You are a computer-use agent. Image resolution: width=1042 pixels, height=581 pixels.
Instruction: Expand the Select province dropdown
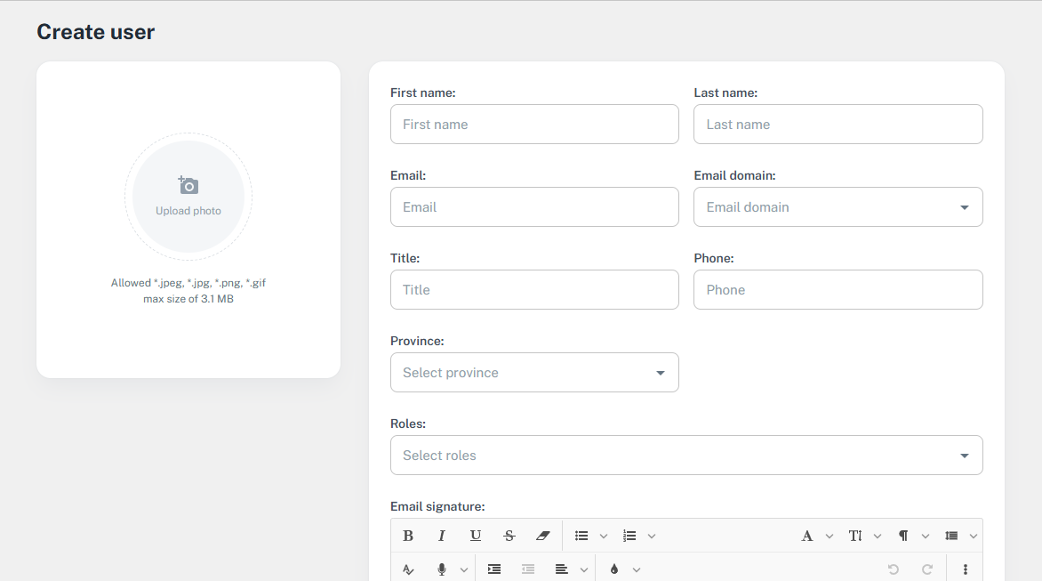tap(534, 373)
